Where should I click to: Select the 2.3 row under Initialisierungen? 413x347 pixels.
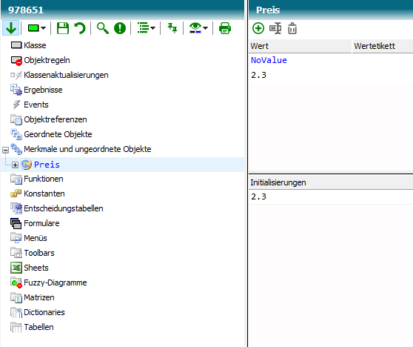[x=331, y=196]
